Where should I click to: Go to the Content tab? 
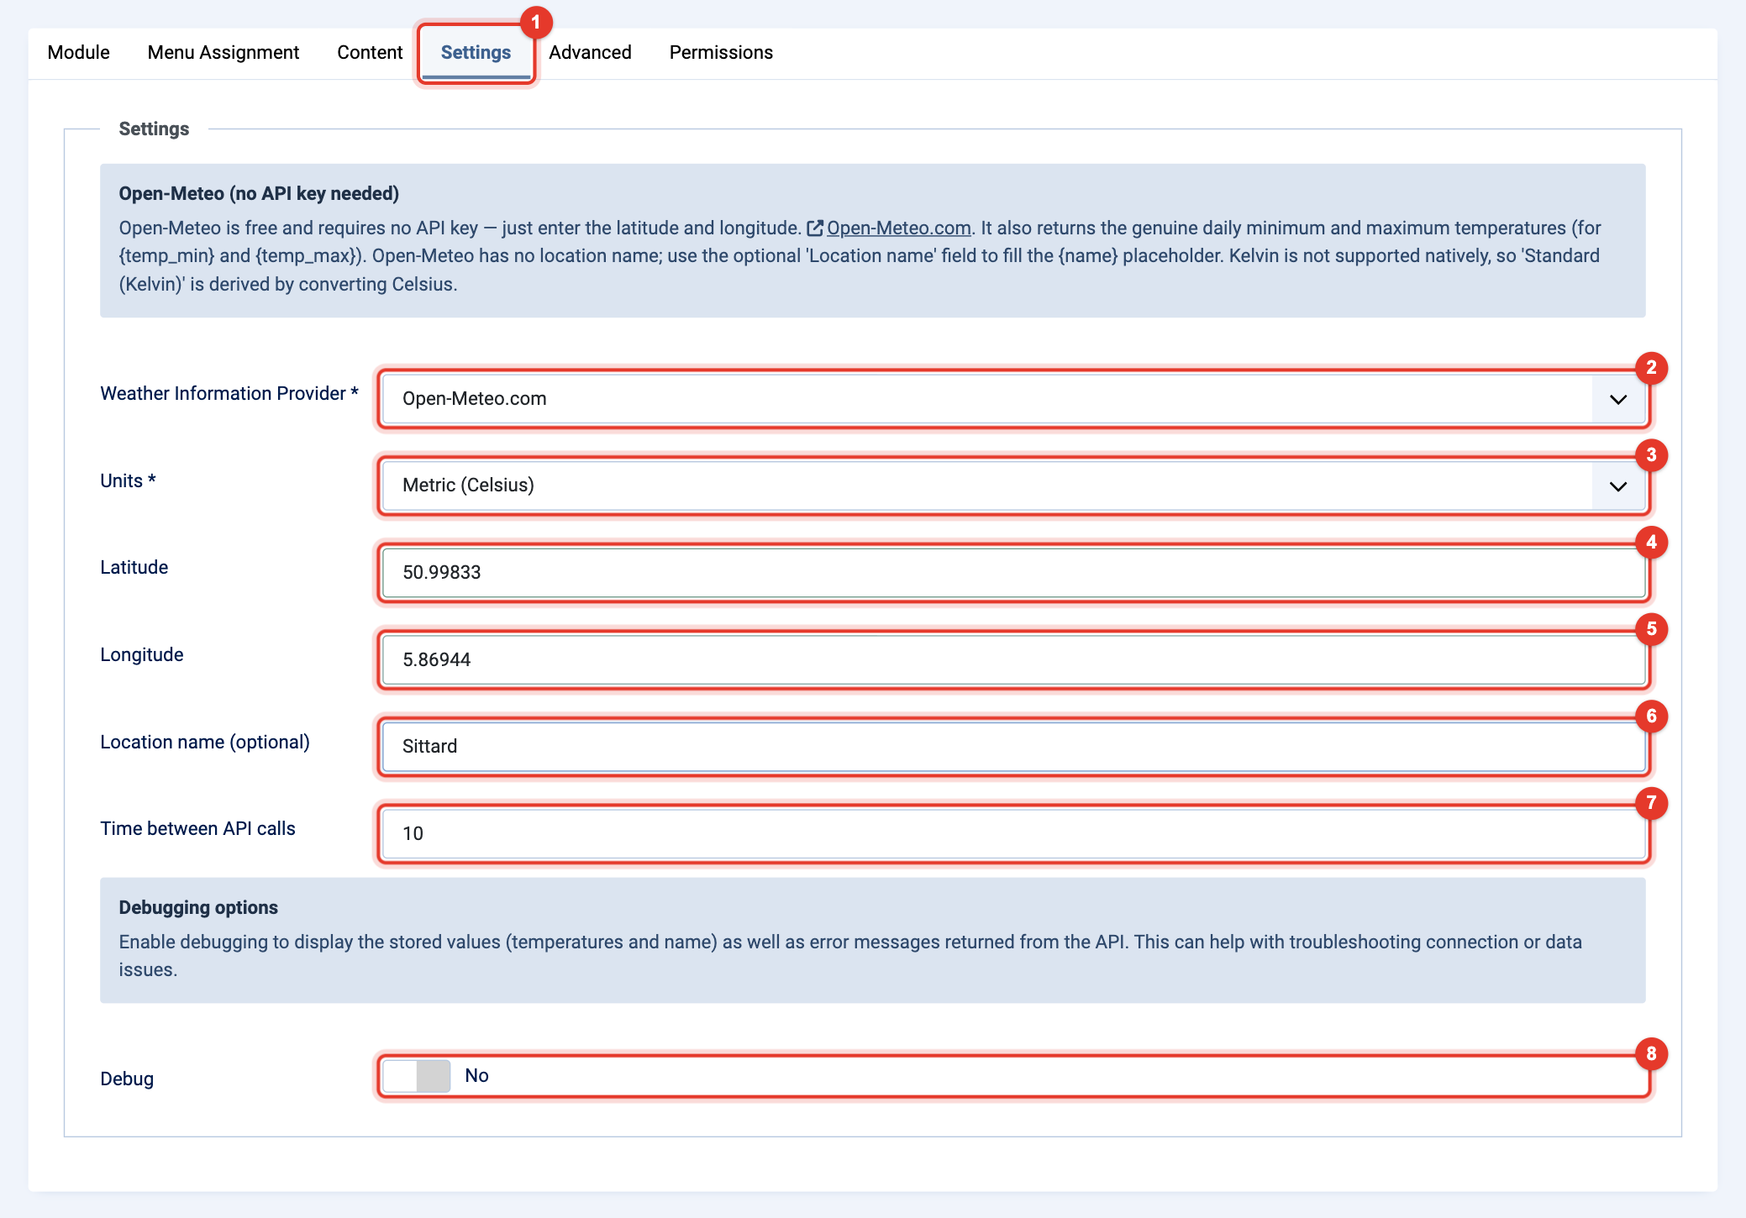click(x=370, y=52)
